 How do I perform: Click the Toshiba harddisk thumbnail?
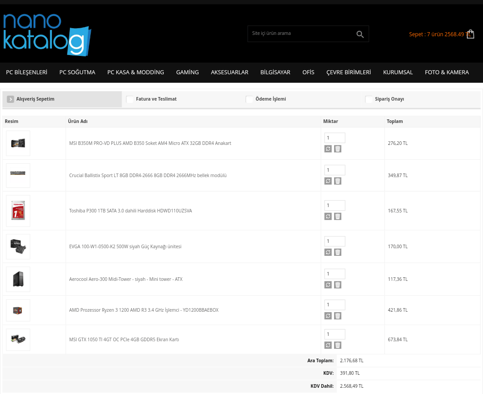click(18, 211)
